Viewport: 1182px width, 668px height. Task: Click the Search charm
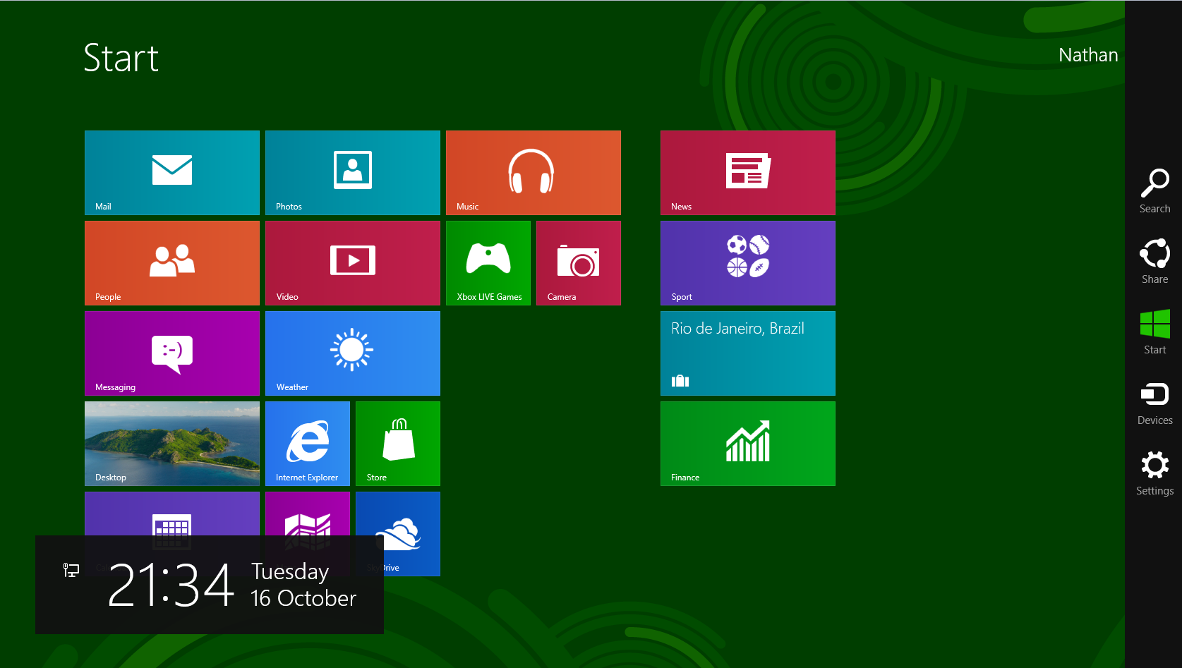(1154, 191)
